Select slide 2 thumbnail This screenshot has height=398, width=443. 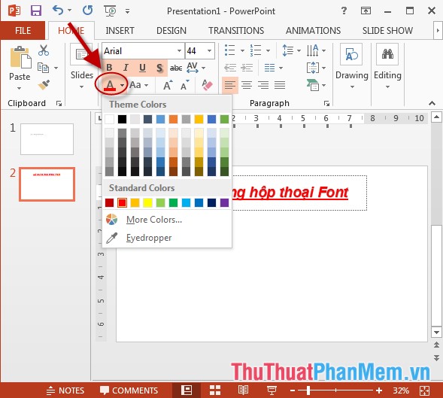(47, 184)
